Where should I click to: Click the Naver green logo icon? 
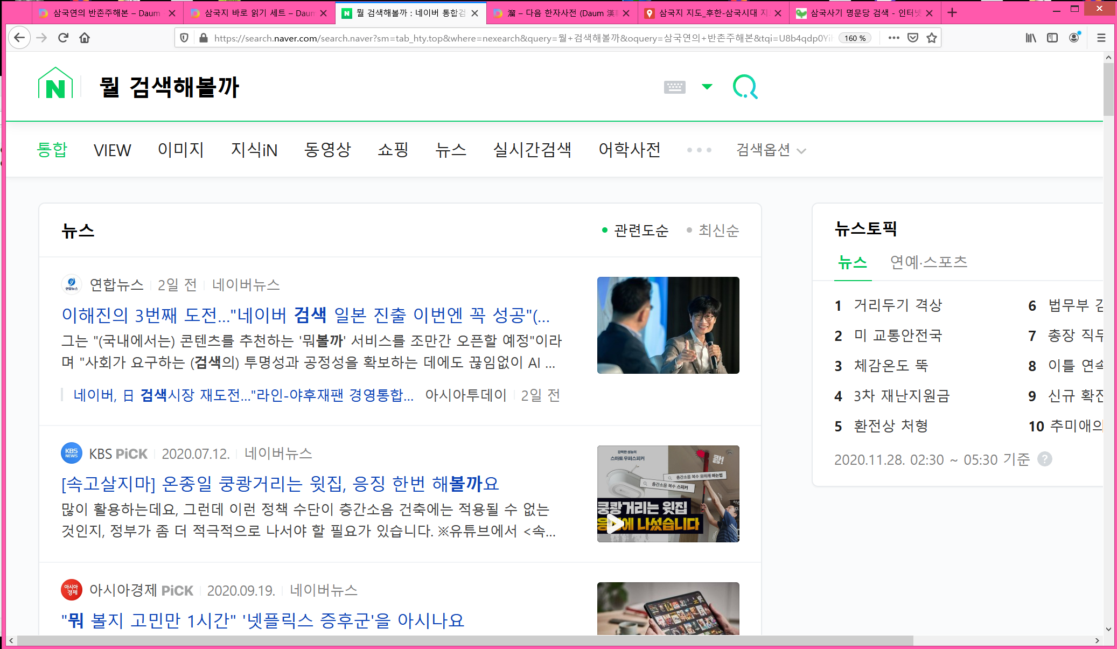[55, 85]
